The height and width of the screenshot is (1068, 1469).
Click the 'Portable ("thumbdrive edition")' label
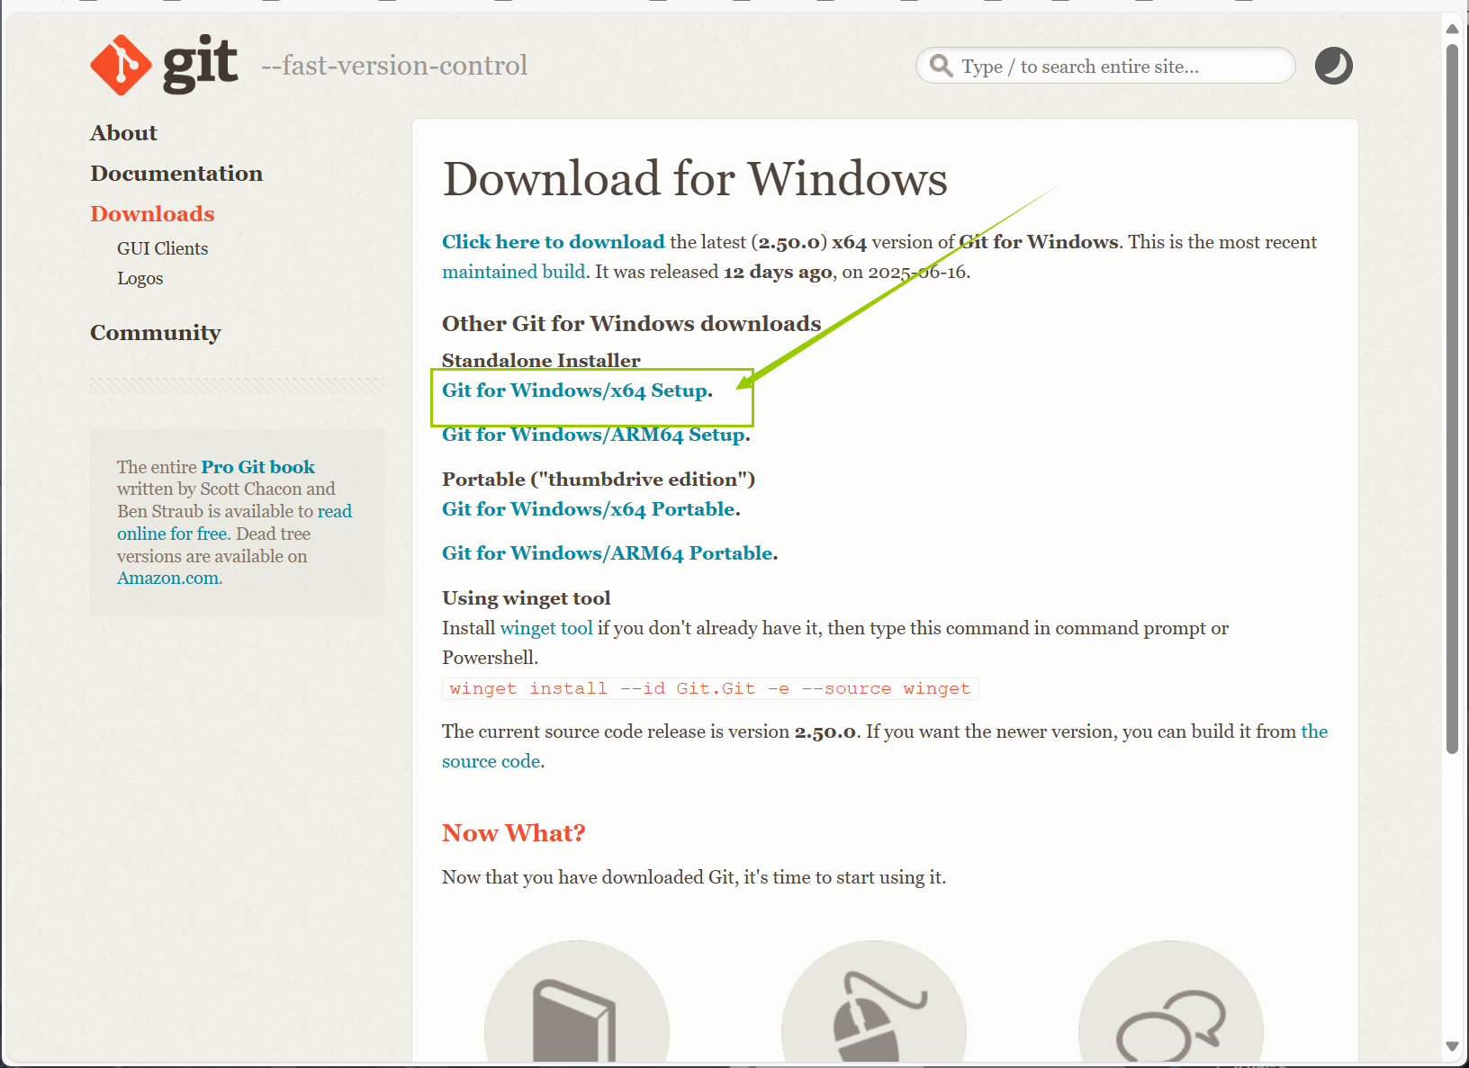pyautogui.click(x=599, y=480)
